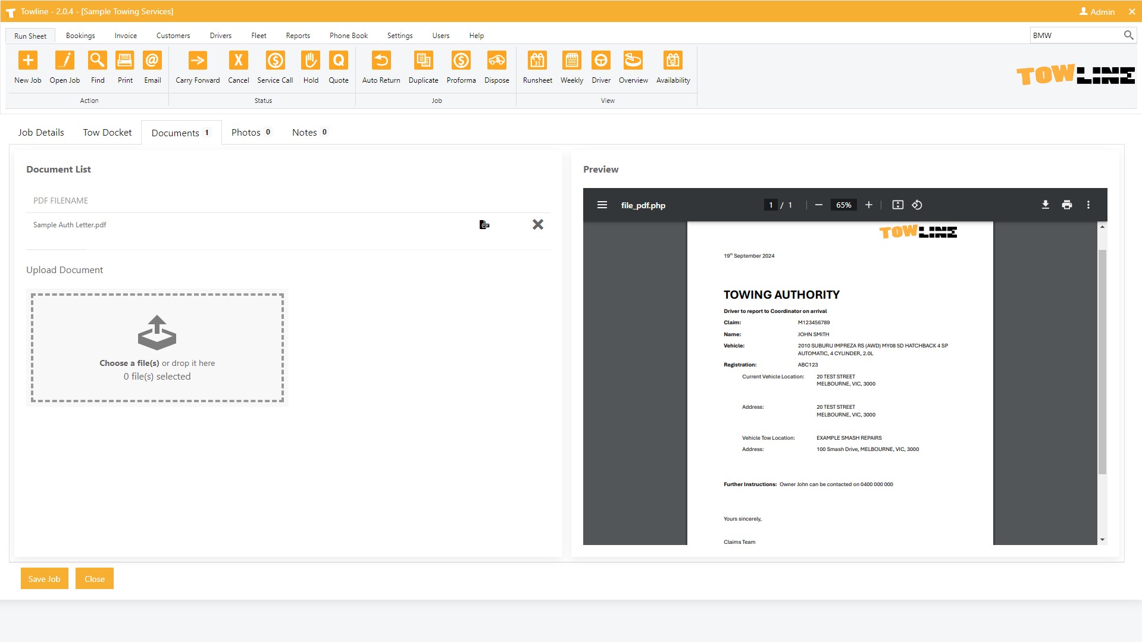This screenshot has width=1142, height=642.
Task: Switch to the Tow Docket tab
Action: point(107,133)
